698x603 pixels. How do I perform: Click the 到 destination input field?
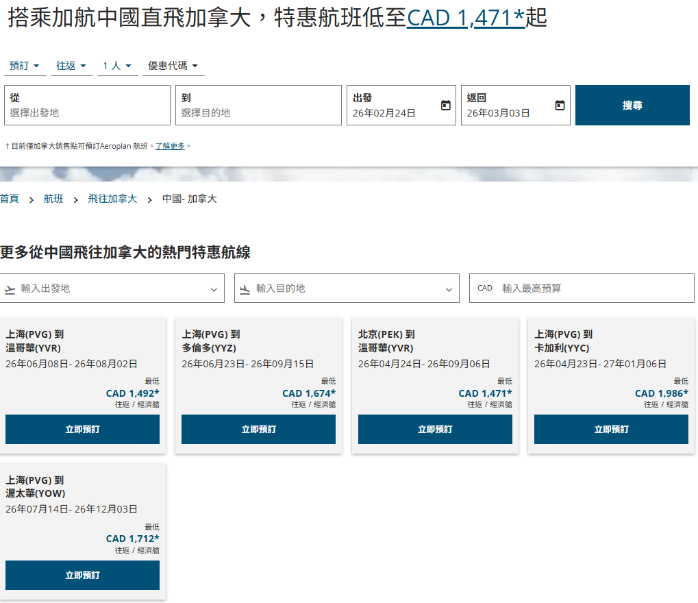click(258, 105)
